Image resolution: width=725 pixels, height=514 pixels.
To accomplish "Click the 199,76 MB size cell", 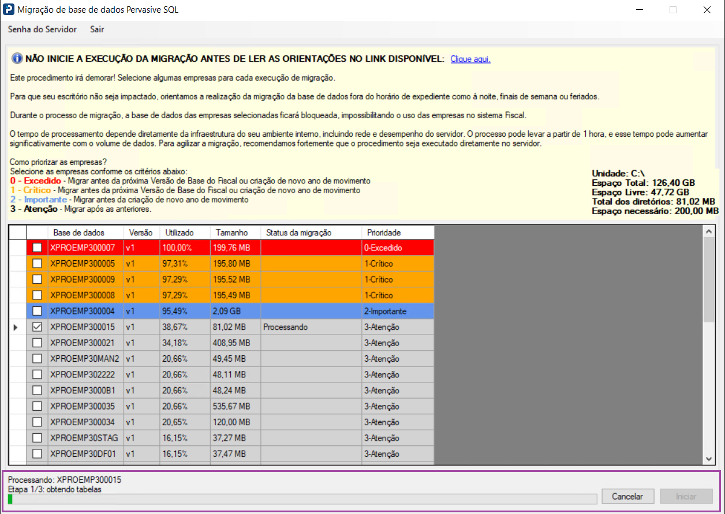I will pos(236,247).
